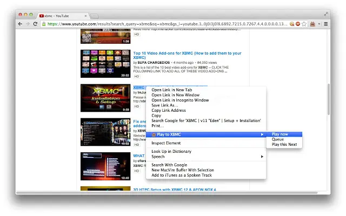Bookmark this page with the star
Screen dimensions: 346x216
tap(304, 24)
